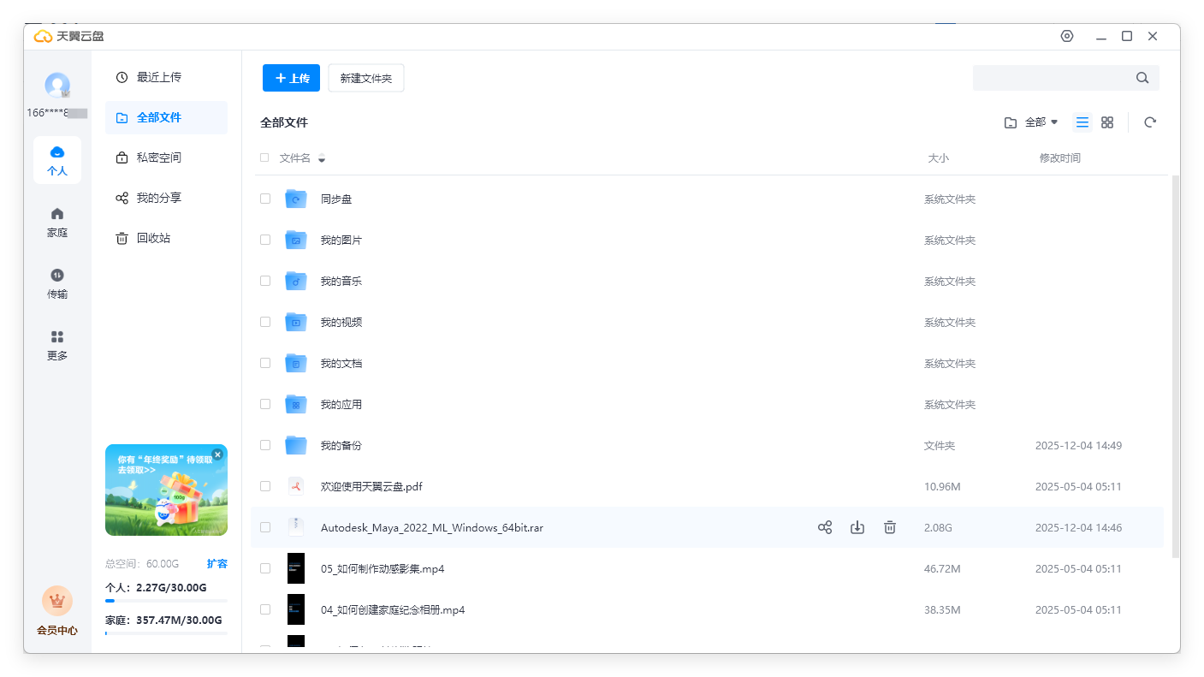1204x677 pixels.
Task: Switch to list view layout
Action: point(1082,122)
